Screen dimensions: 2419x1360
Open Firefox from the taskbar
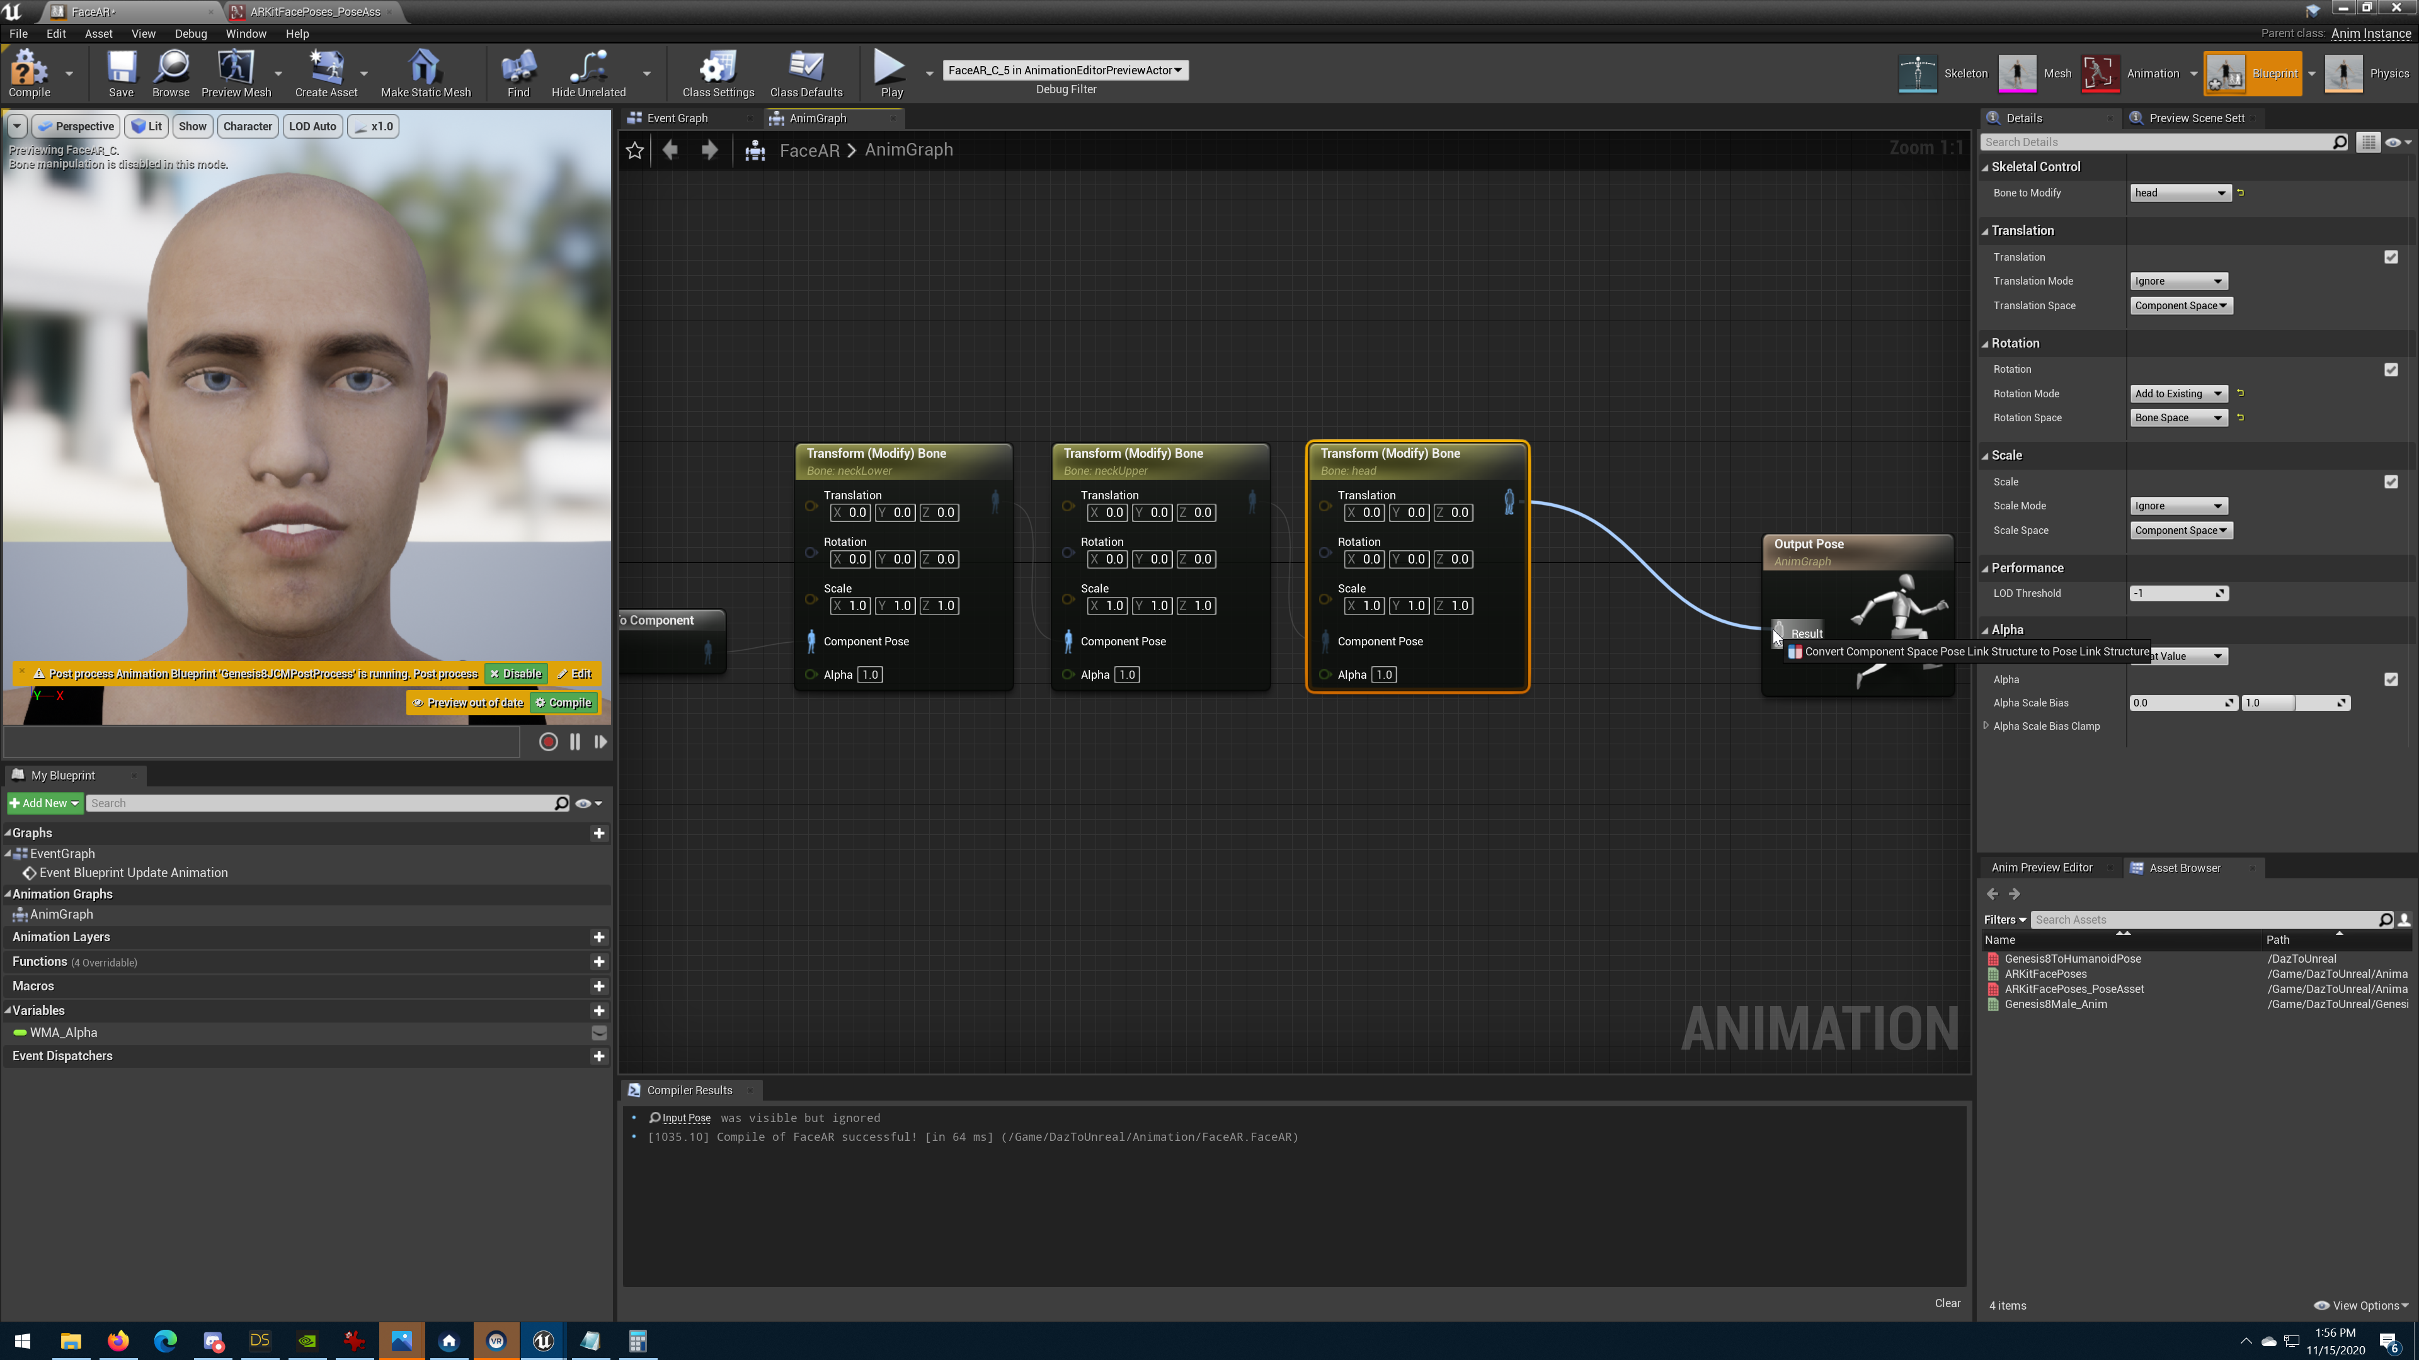117,1340
